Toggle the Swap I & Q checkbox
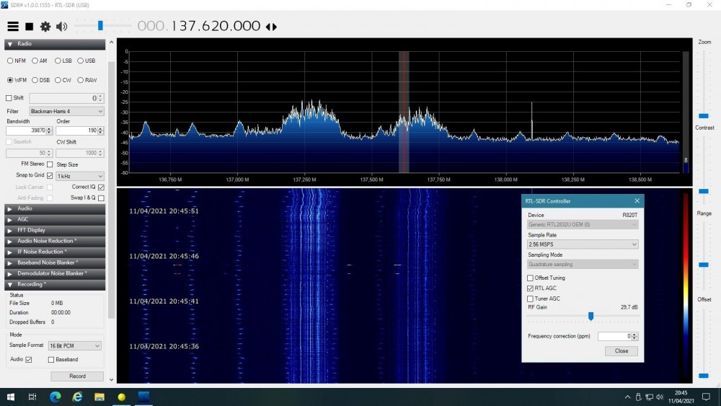This screenshot has height=406, width=721. pos(101,198)
